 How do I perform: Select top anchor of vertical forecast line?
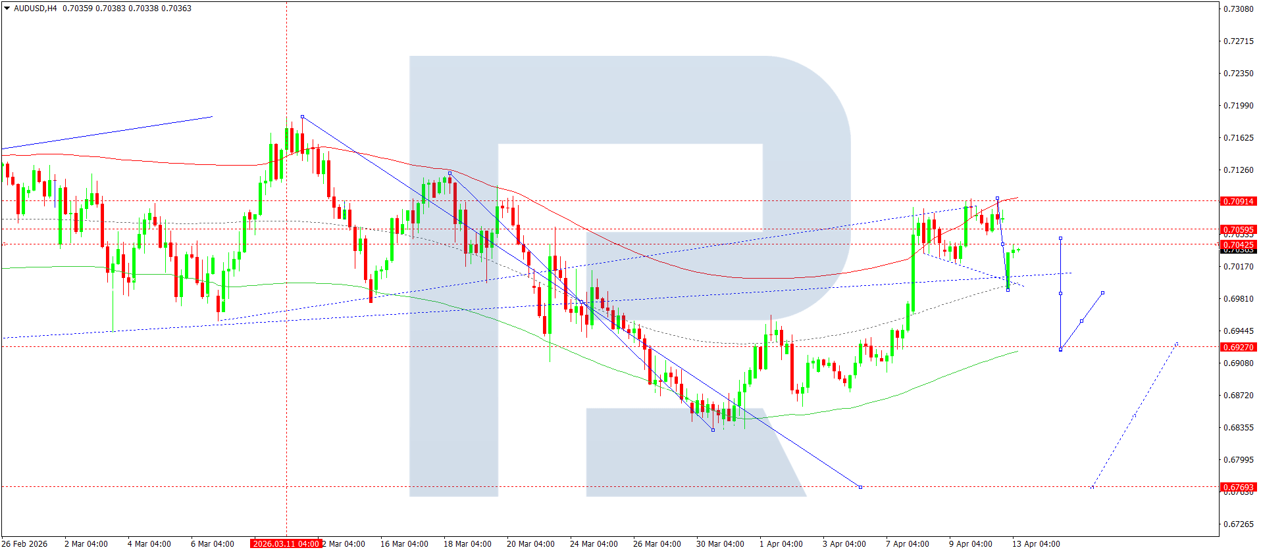(x=1060, y=238)
